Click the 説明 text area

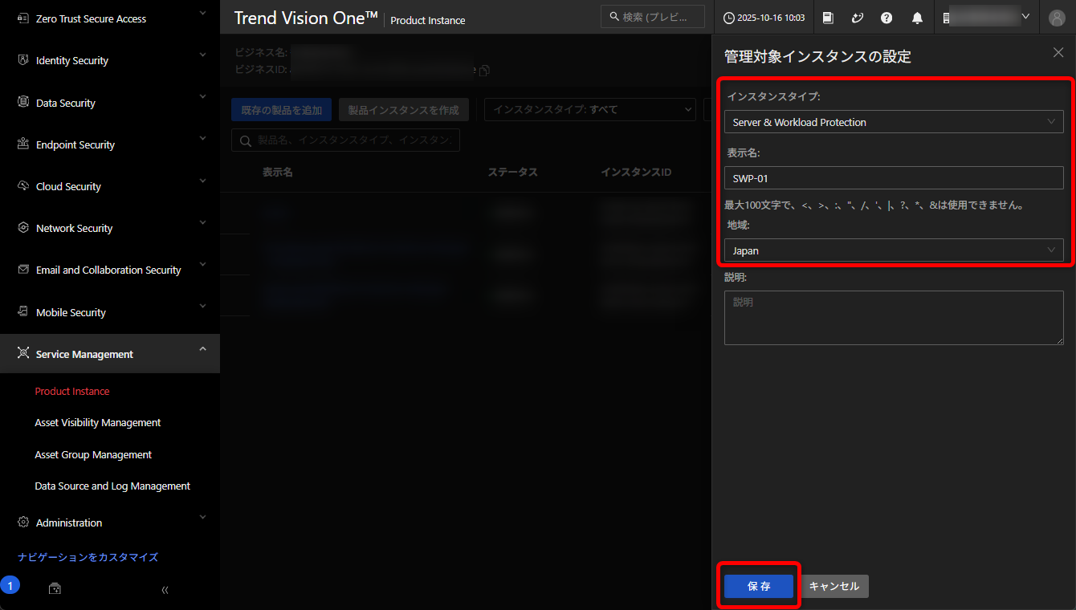[894, 318]
